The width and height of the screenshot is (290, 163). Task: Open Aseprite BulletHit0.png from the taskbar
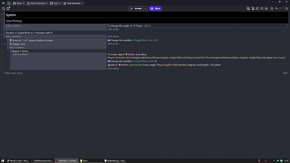point(115,161)
